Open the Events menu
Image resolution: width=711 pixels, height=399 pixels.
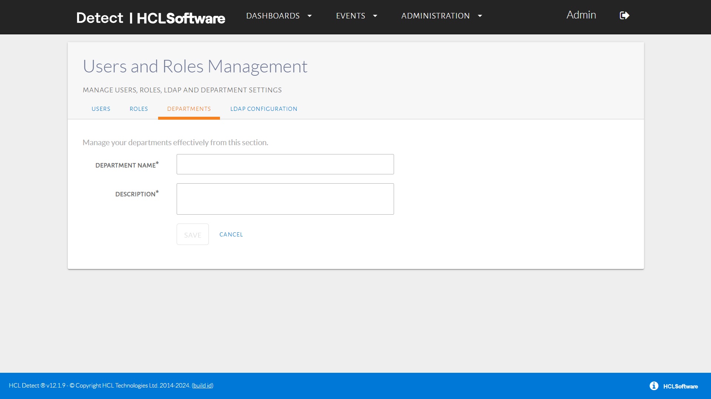[350, 16]
